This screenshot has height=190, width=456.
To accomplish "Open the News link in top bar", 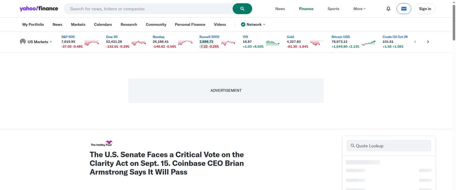I will (x=280, y=9).
